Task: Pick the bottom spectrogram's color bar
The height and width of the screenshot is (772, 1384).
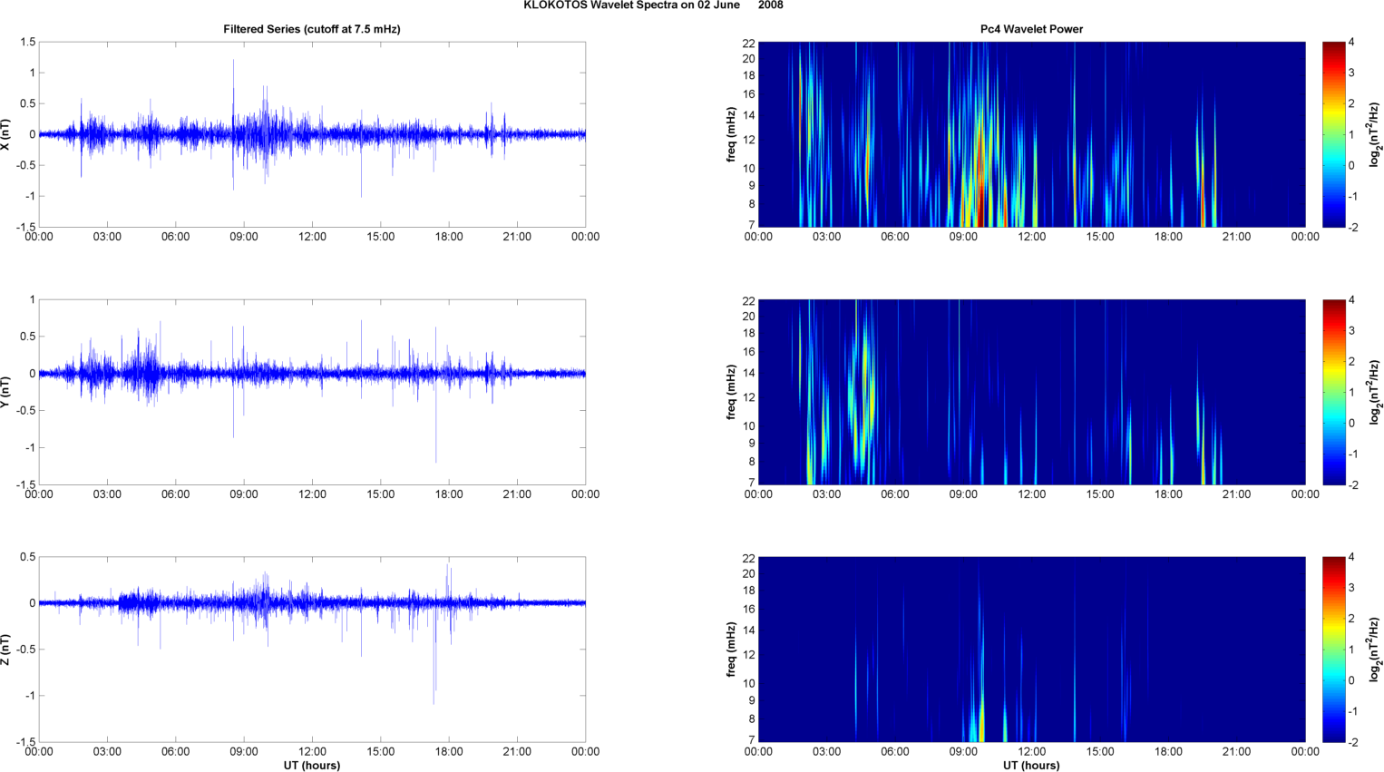Action: (x=1333, y=650)
